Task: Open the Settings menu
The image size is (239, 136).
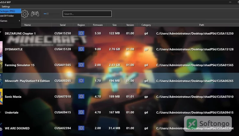Action: coord(6,7)
